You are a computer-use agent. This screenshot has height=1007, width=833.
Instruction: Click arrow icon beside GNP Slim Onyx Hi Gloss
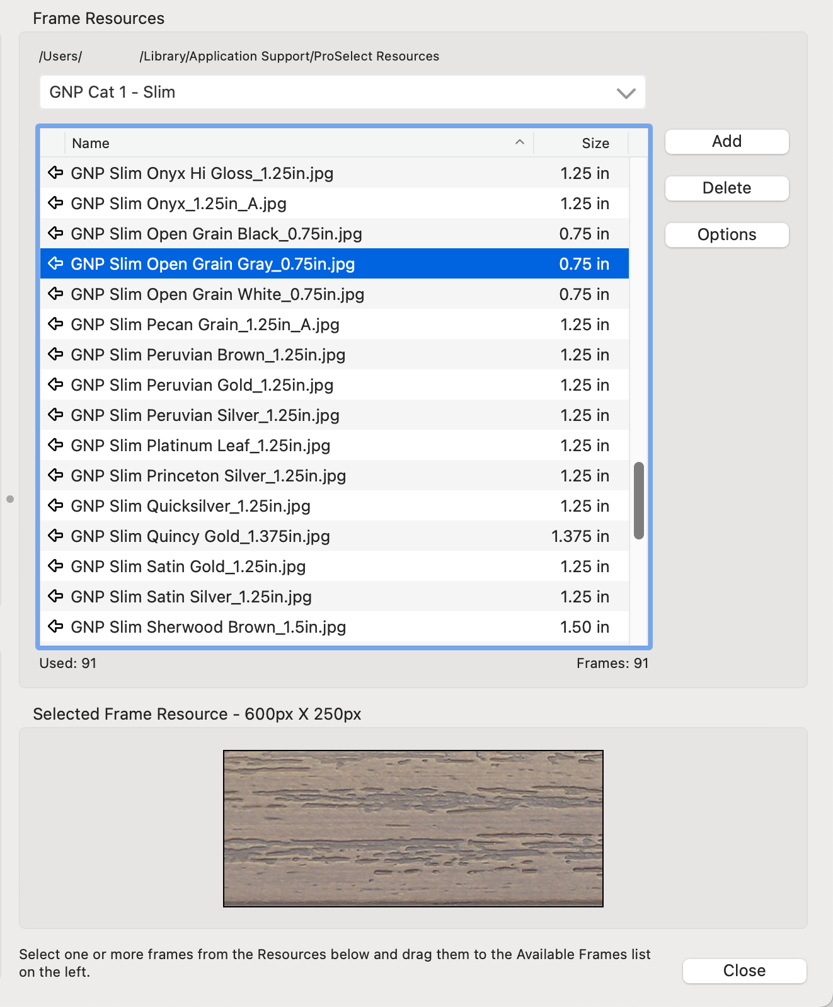pyautogui.click(x=55, y=173)
